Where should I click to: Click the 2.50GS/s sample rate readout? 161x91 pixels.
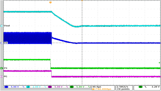[x=122, y=87]
